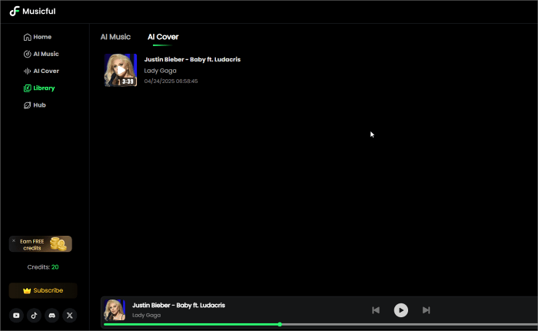
Task: Skip to the previous track
Action: [376, 310]
